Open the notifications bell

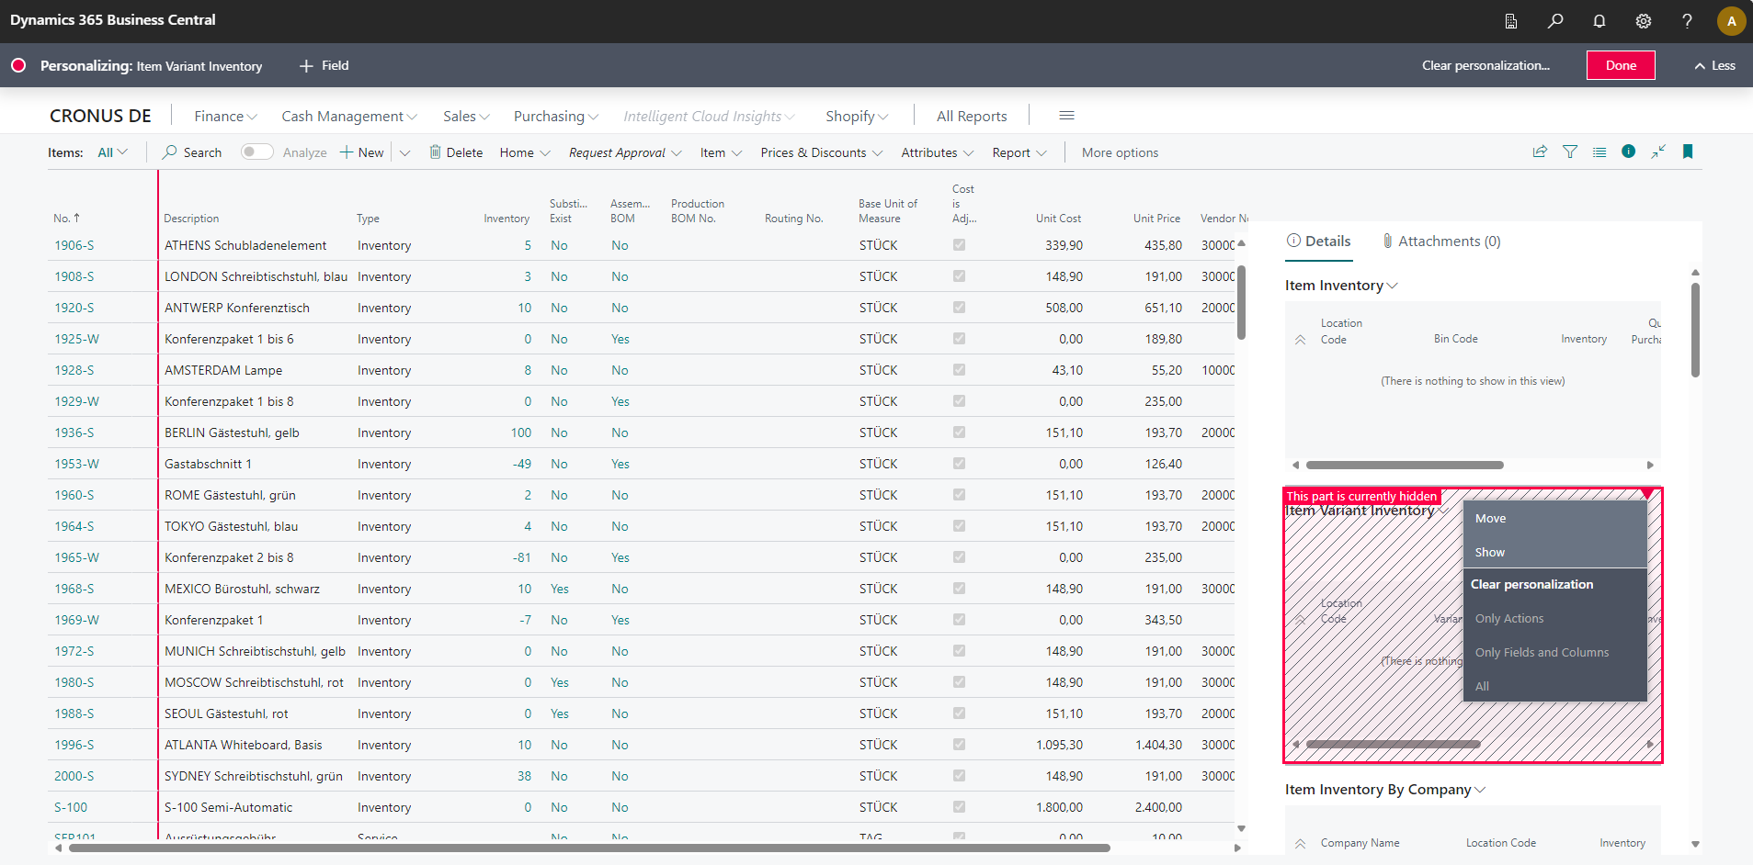[1599, 21]
